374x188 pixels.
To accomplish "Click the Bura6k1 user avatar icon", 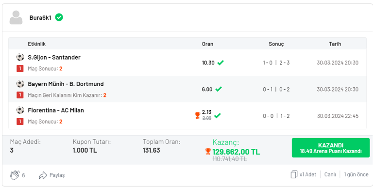I will pos(16,17).
